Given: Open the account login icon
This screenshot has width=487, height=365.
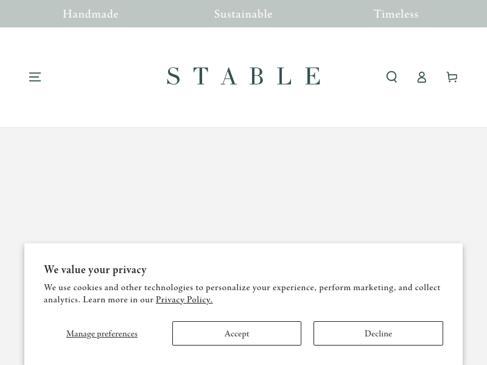Looking at the screenshot, I should (421, 77).
